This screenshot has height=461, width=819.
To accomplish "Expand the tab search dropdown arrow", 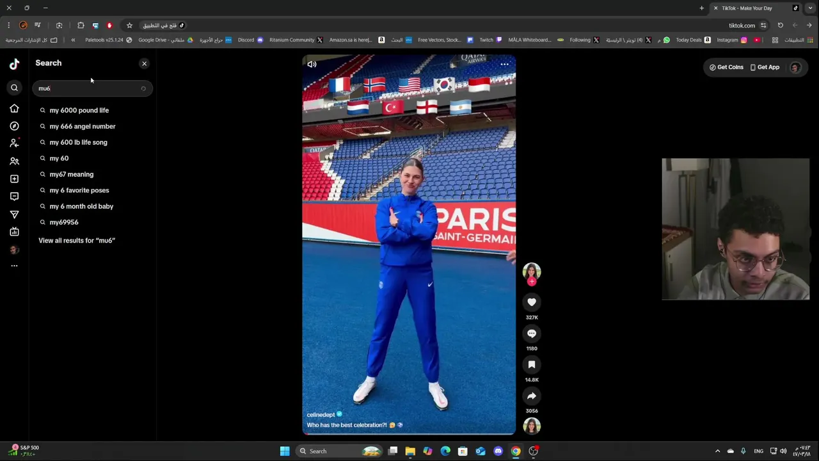I will 809,8.
